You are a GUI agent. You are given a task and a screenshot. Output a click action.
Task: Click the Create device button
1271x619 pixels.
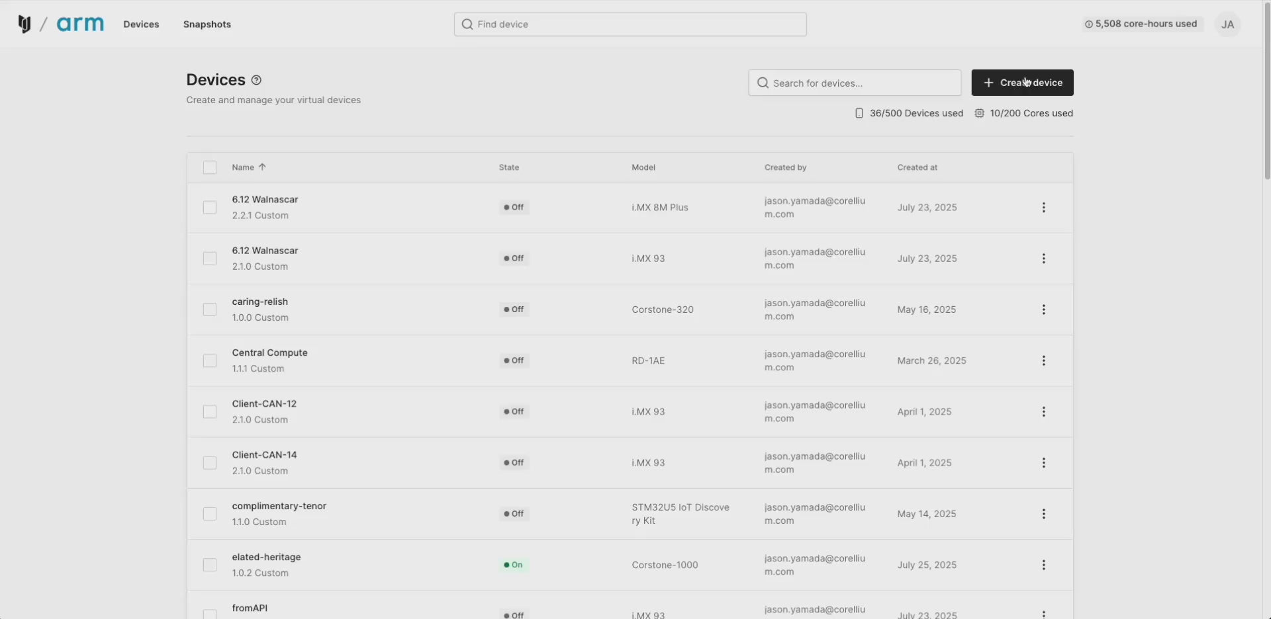click(1022, 83)
